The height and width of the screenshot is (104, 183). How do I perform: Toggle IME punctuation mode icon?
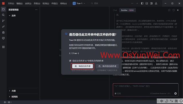tap(171, 101)
